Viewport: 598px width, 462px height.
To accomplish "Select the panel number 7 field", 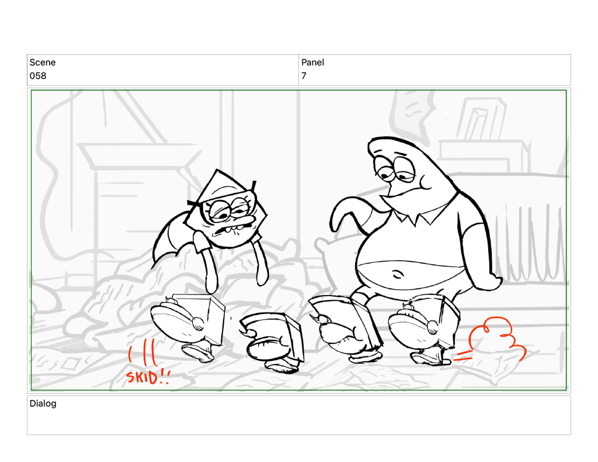I will pyautogui.click(x=304, y=76).
